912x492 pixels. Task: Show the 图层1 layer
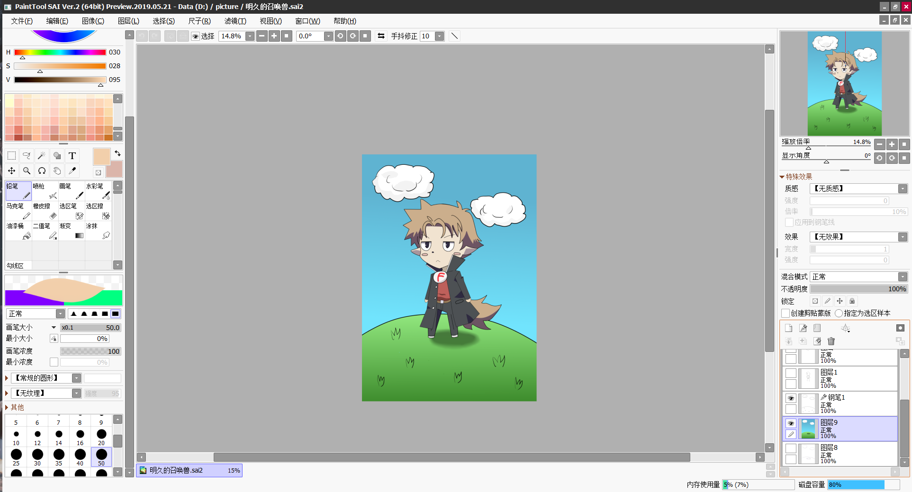[791, 373]
